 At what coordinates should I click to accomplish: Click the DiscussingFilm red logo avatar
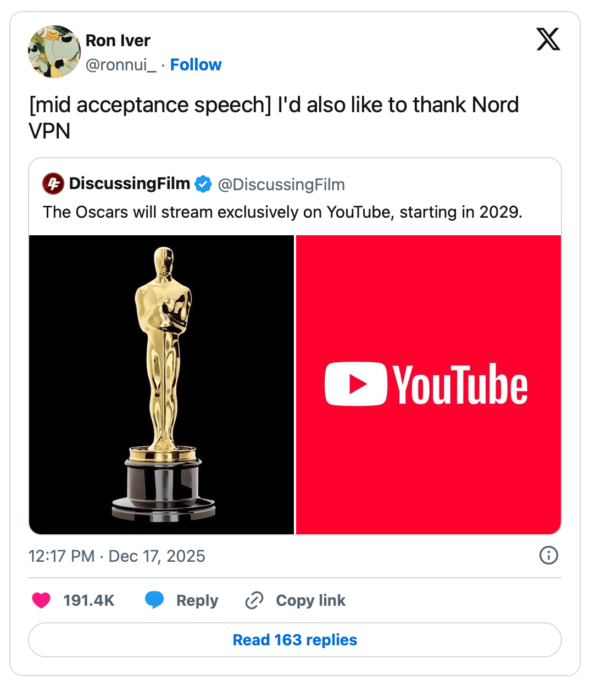tap(53, 184)
